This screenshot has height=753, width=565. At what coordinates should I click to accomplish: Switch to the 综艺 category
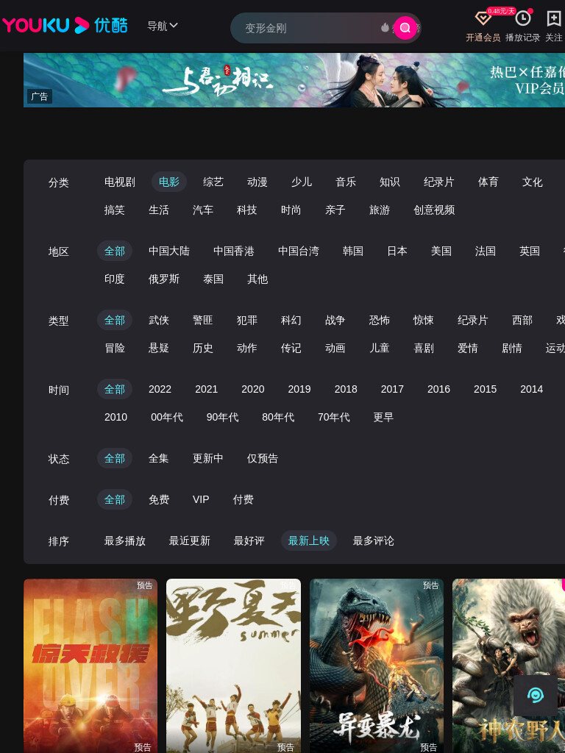coord(213,182)
